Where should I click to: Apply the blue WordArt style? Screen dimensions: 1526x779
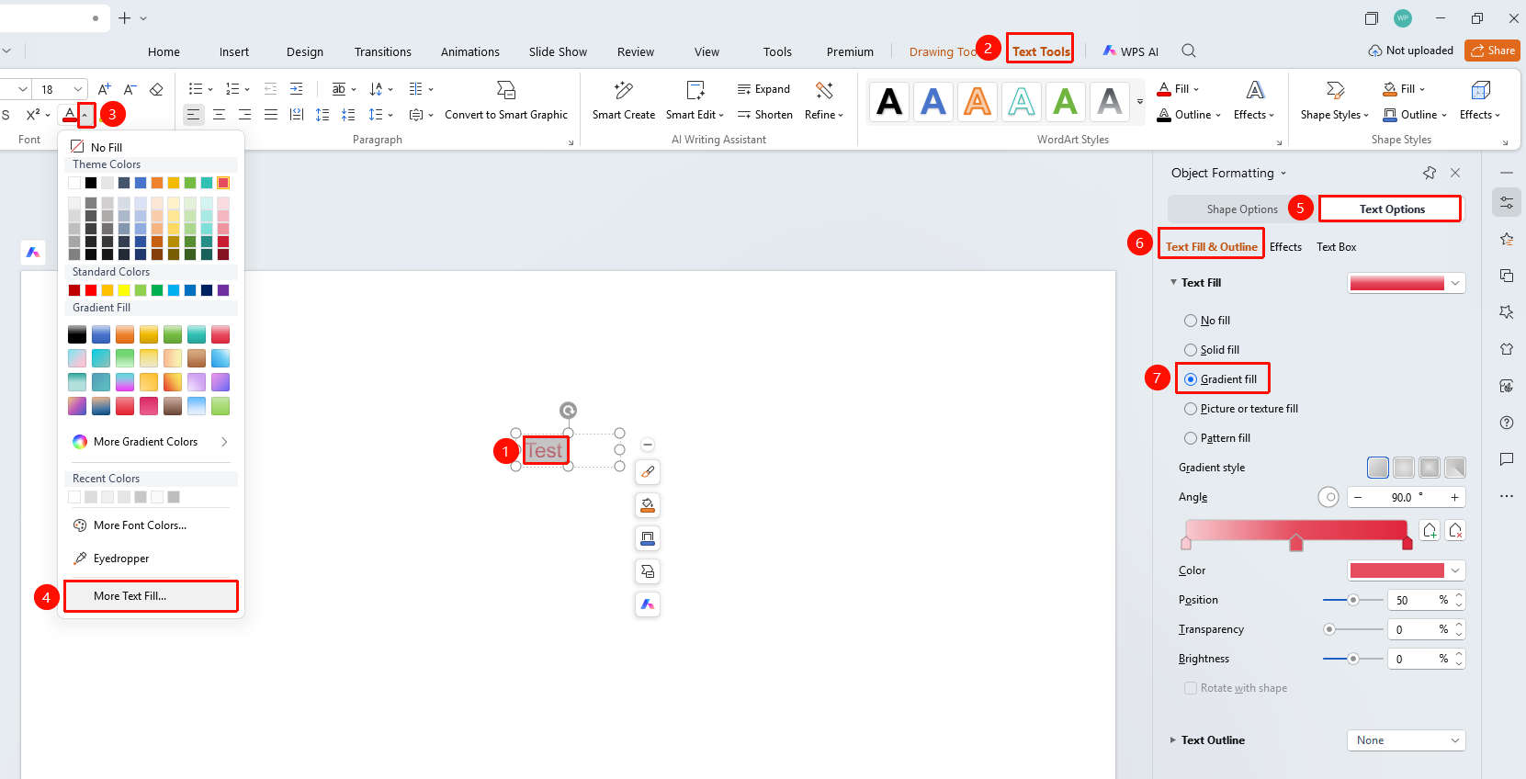[933, 101]
